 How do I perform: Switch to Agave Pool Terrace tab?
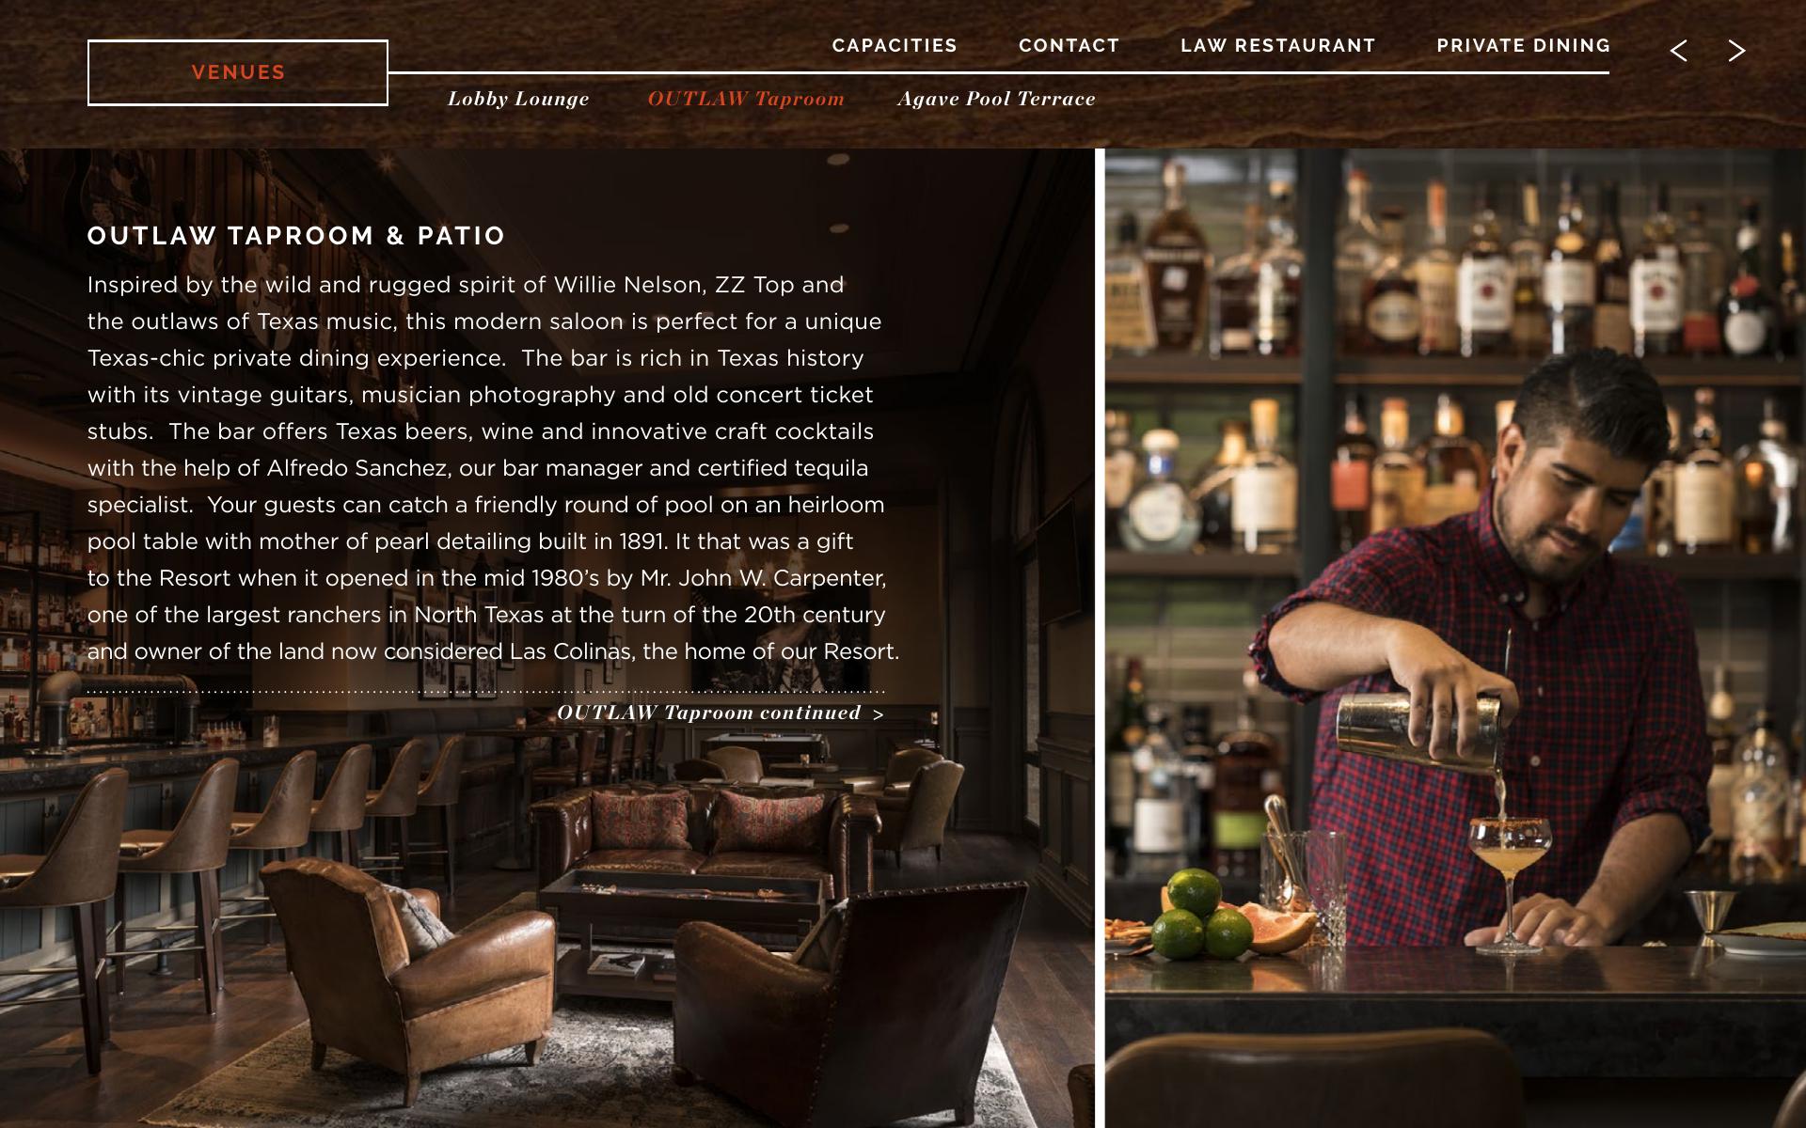tap(996, 99)
